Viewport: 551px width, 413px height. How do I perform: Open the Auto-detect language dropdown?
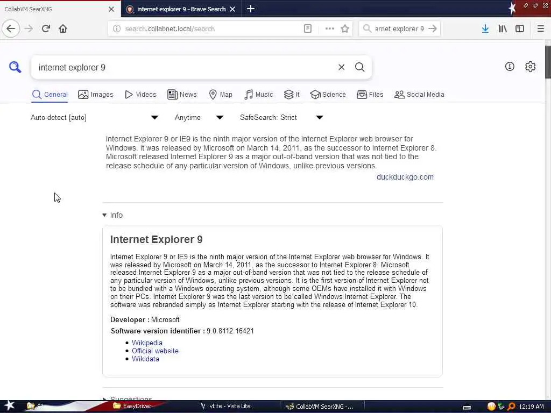click(94, 117)
